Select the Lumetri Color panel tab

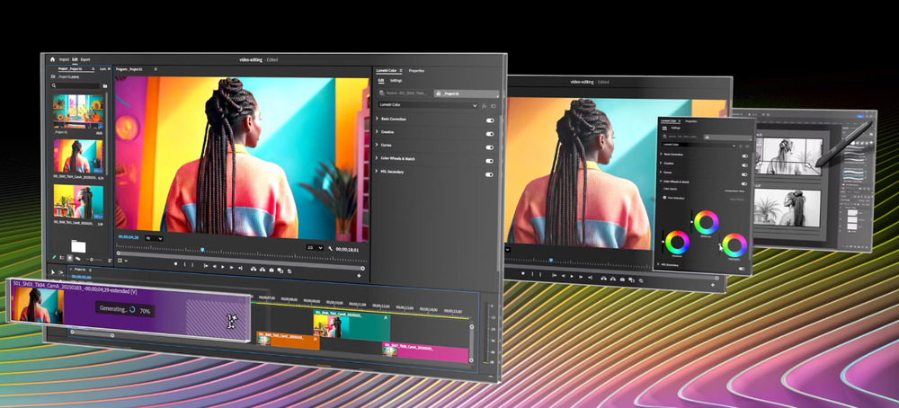387,70
